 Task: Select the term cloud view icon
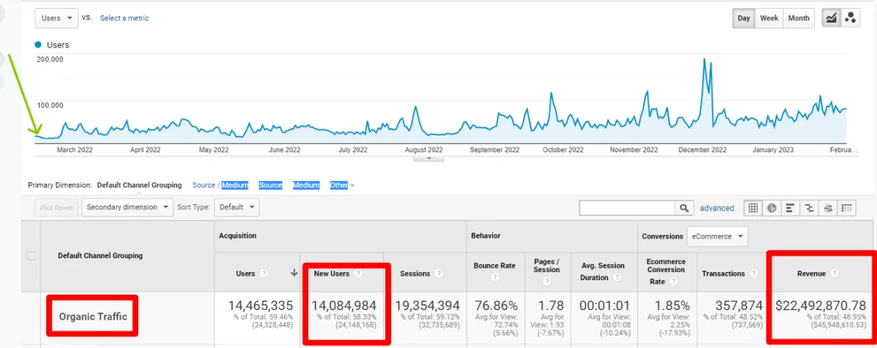tap(828, 208)
